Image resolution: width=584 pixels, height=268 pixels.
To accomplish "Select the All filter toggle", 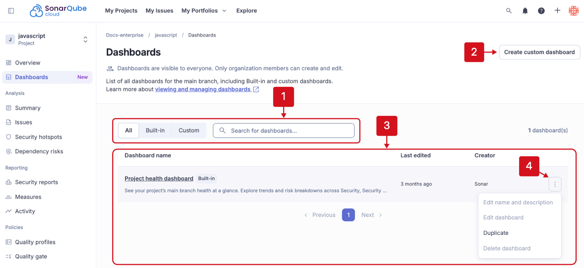I will 128,131.
